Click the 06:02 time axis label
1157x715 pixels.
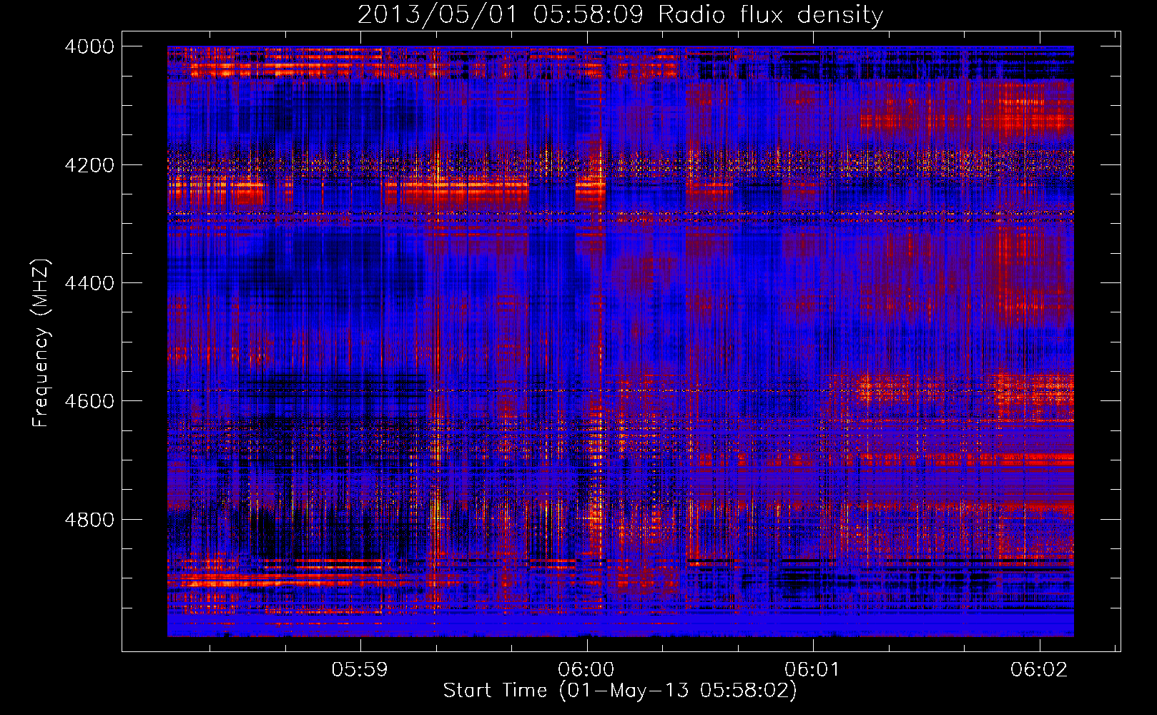tap(1038, 670)
